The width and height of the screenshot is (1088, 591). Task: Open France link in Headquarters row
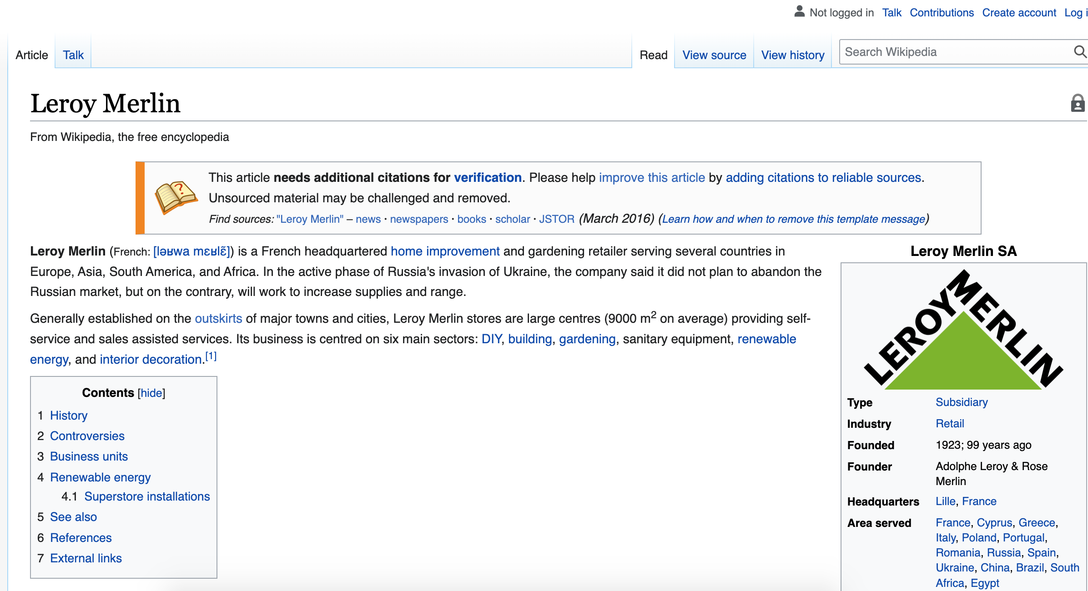(979, 501)
